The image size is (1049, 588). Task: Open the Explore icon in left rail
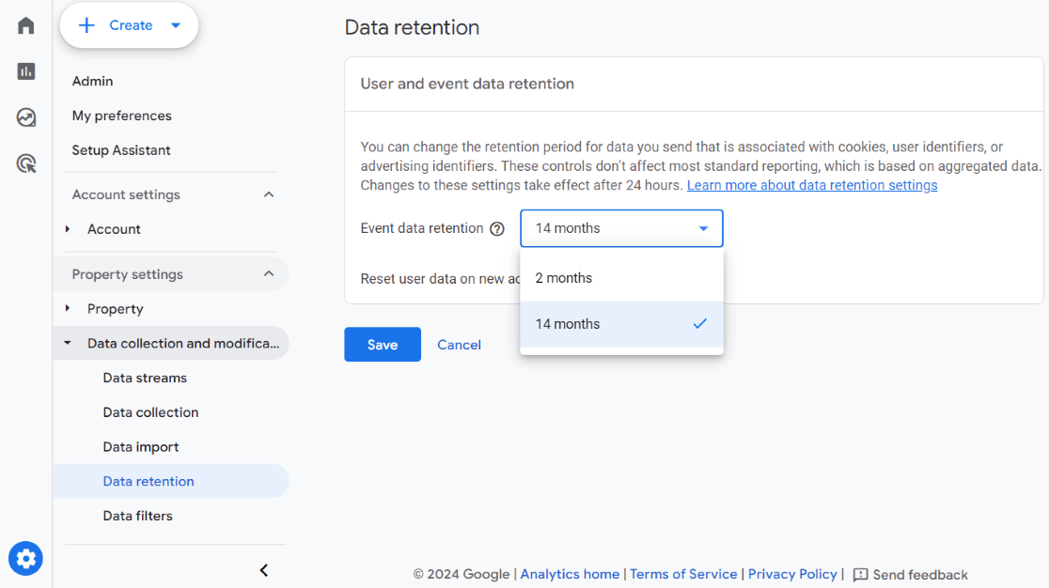[25, 117]
